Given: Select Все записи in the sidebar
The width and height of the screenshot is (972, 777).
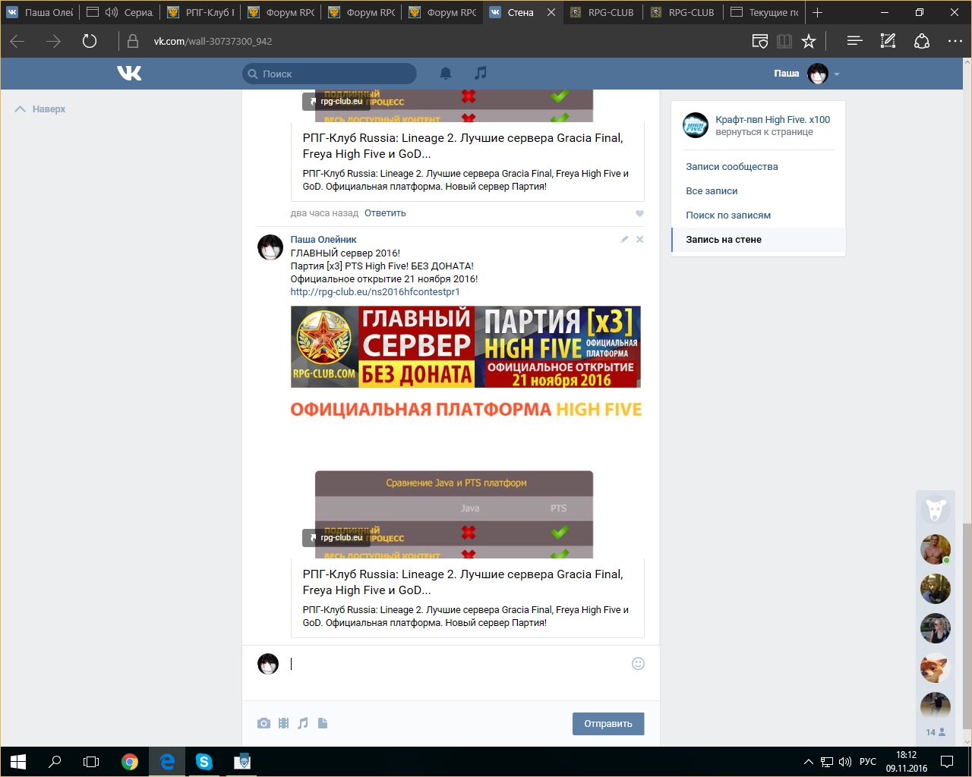Looking at the screenshot, I should point(712,191).
